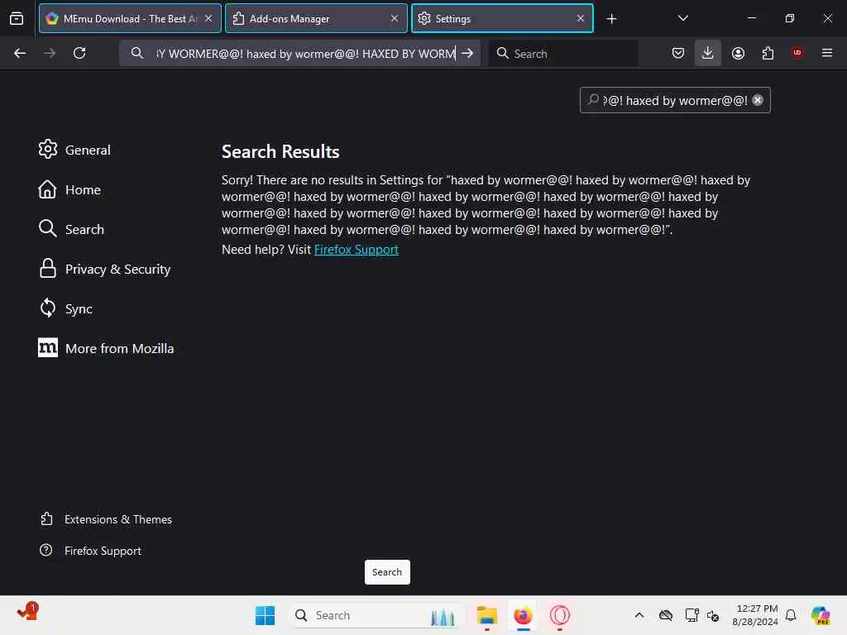Click the toolbar Search box
Screen dimensions: 847x635
[x=563, y=53]
